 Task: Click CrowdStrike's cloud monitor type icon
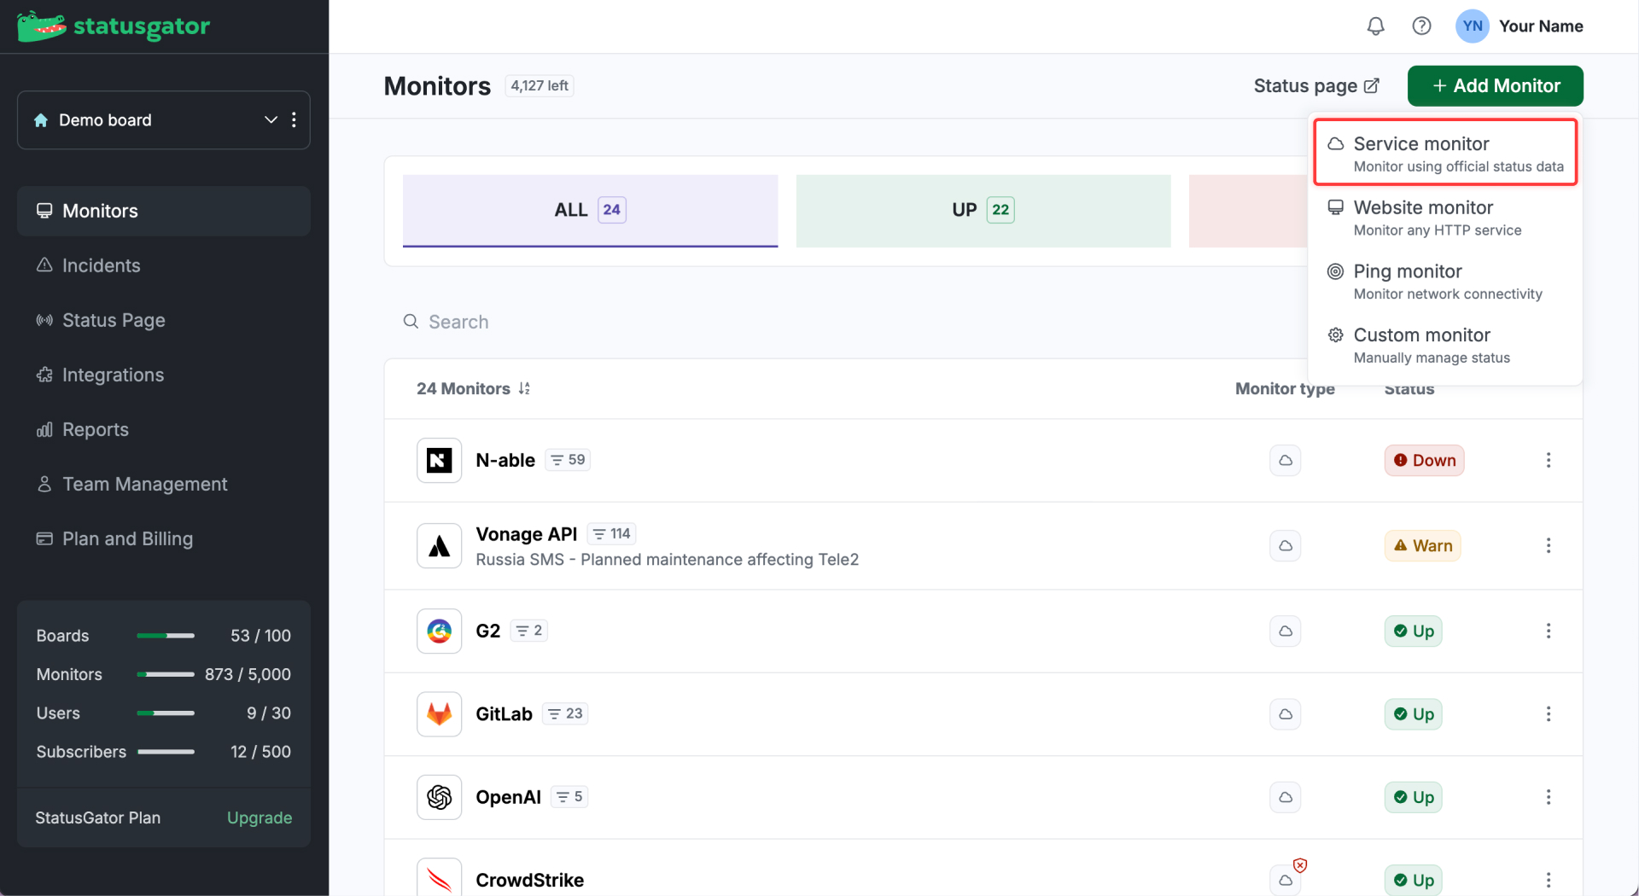[1285, 880]
